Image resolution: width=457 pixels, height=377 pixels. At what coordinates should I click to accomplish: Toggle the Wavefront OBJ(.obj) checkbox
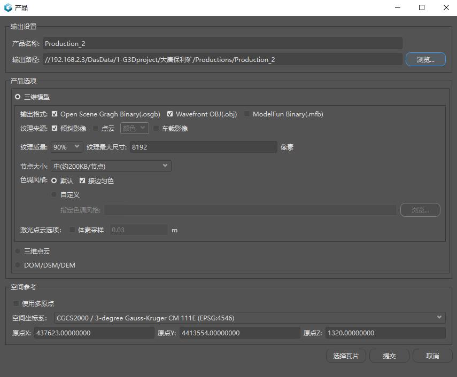[x=170, y=114]
